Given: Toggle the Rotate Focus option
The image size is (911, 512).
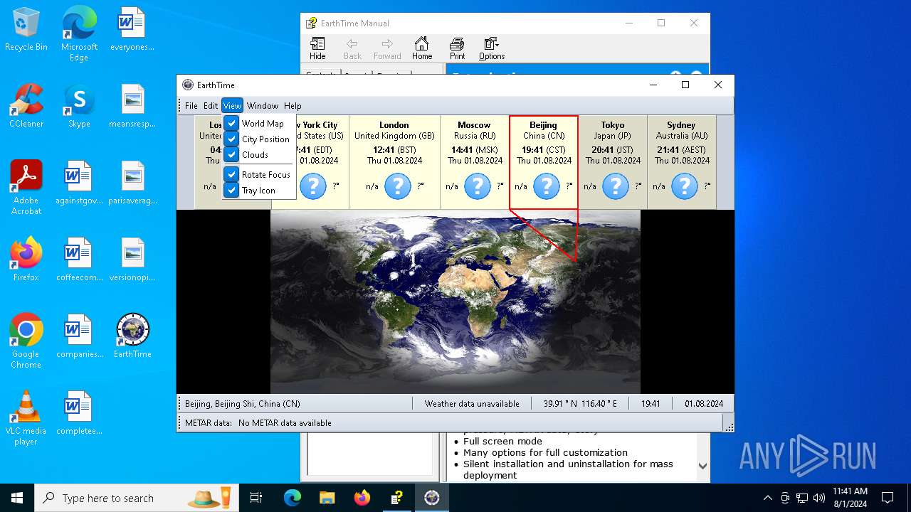Looking at the screenshot, I should tap(258, 174).
